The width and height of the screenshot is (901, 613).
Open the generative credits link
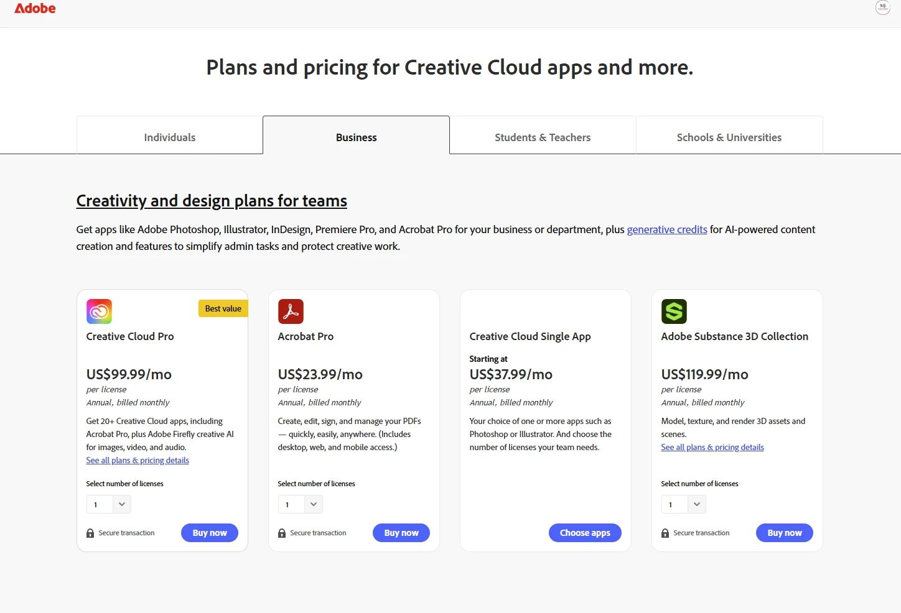[x=667, y=229]
